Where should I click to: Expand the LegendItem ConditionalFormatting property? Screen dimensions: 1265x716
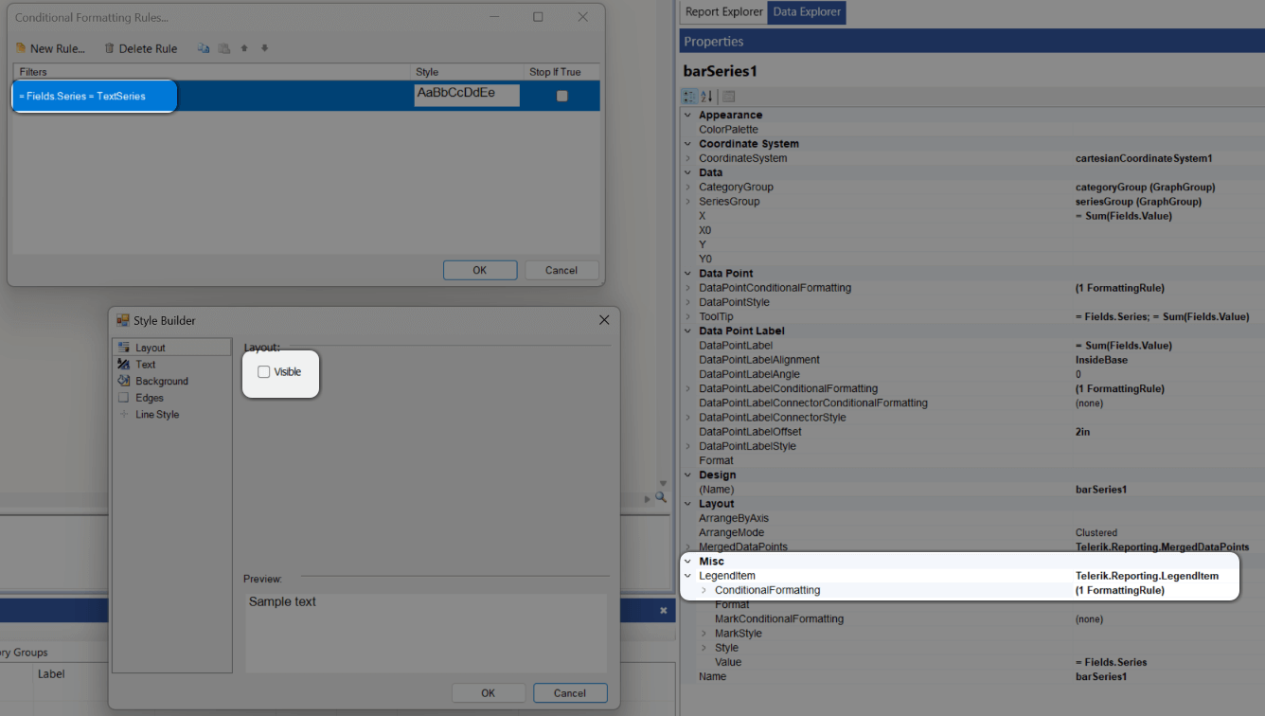click(702, 589)
